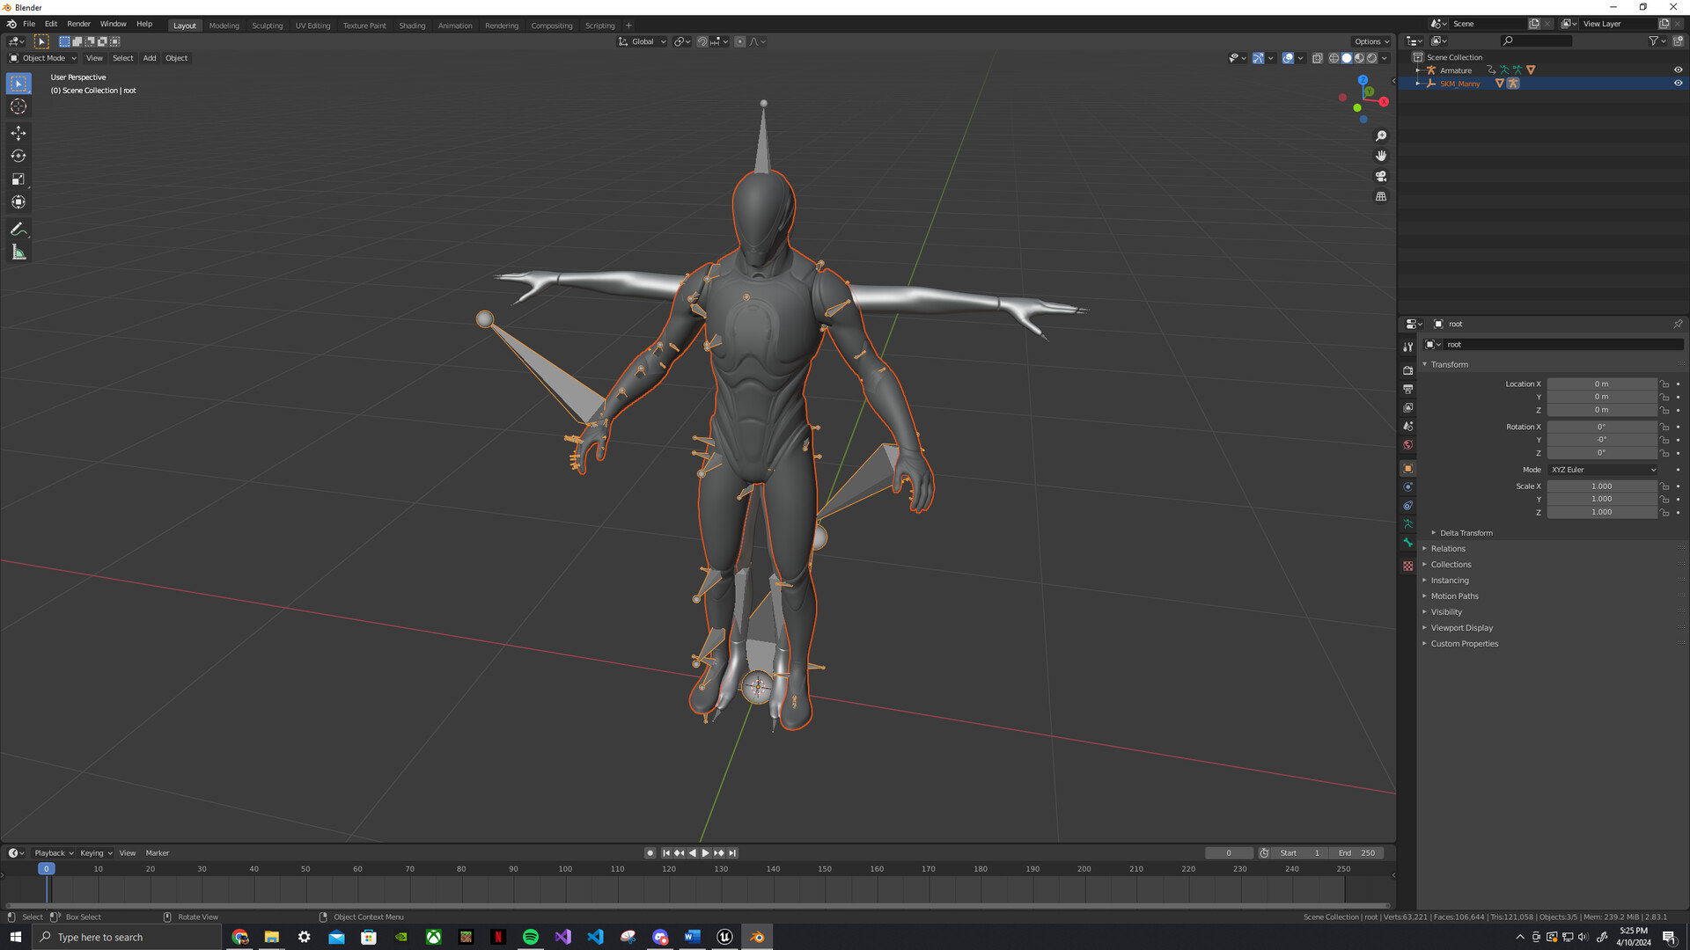Viewport: 1690px width, 950px height.
Task: Select the World Properties tab
Action: (1407, 444)
